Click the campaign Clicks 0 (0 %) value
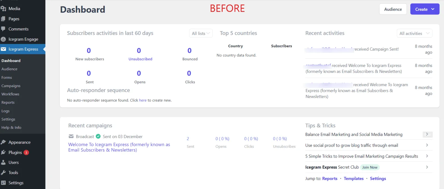 (251, 139)
